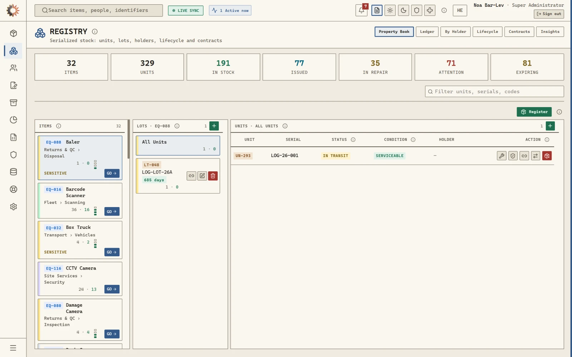
Task: Click the Register button
Action: click(534, 112)
